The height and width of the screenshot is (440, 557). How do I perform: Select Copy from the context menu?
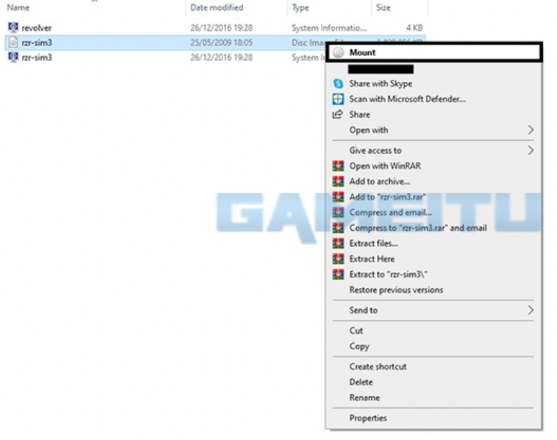359,346
